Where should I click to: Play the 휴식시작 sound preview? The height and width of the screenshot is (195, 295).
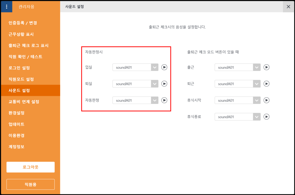266,100
